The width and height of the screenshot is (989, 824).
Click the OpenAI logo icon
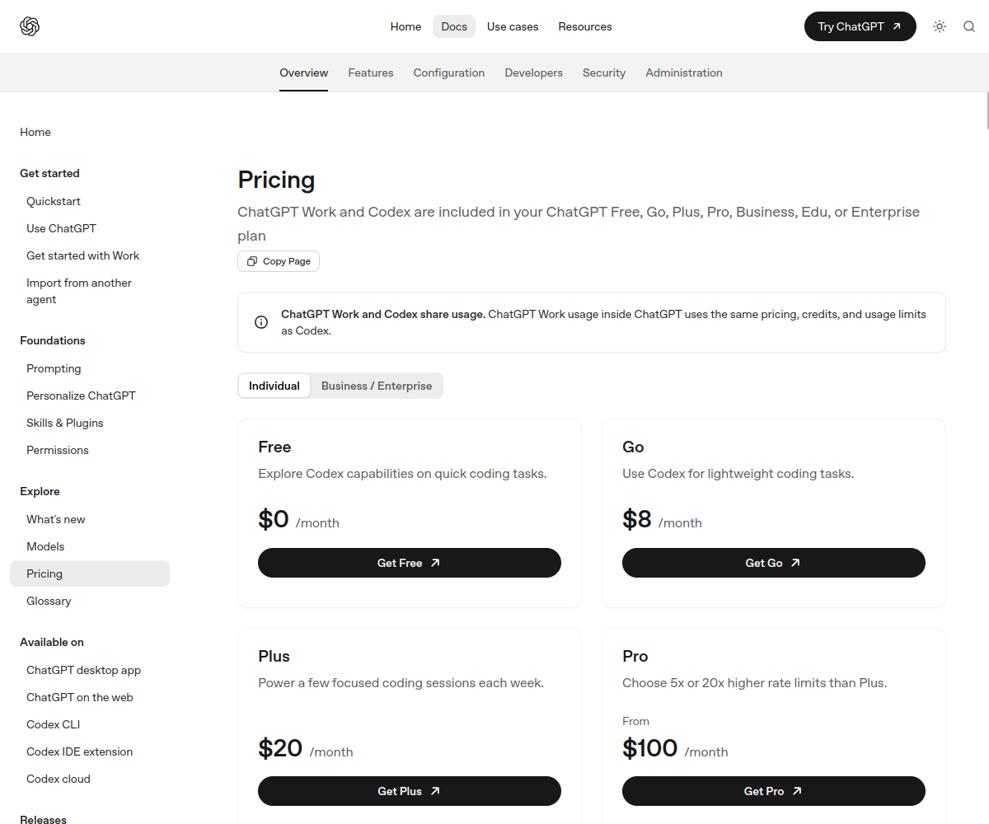pos(30,26)
